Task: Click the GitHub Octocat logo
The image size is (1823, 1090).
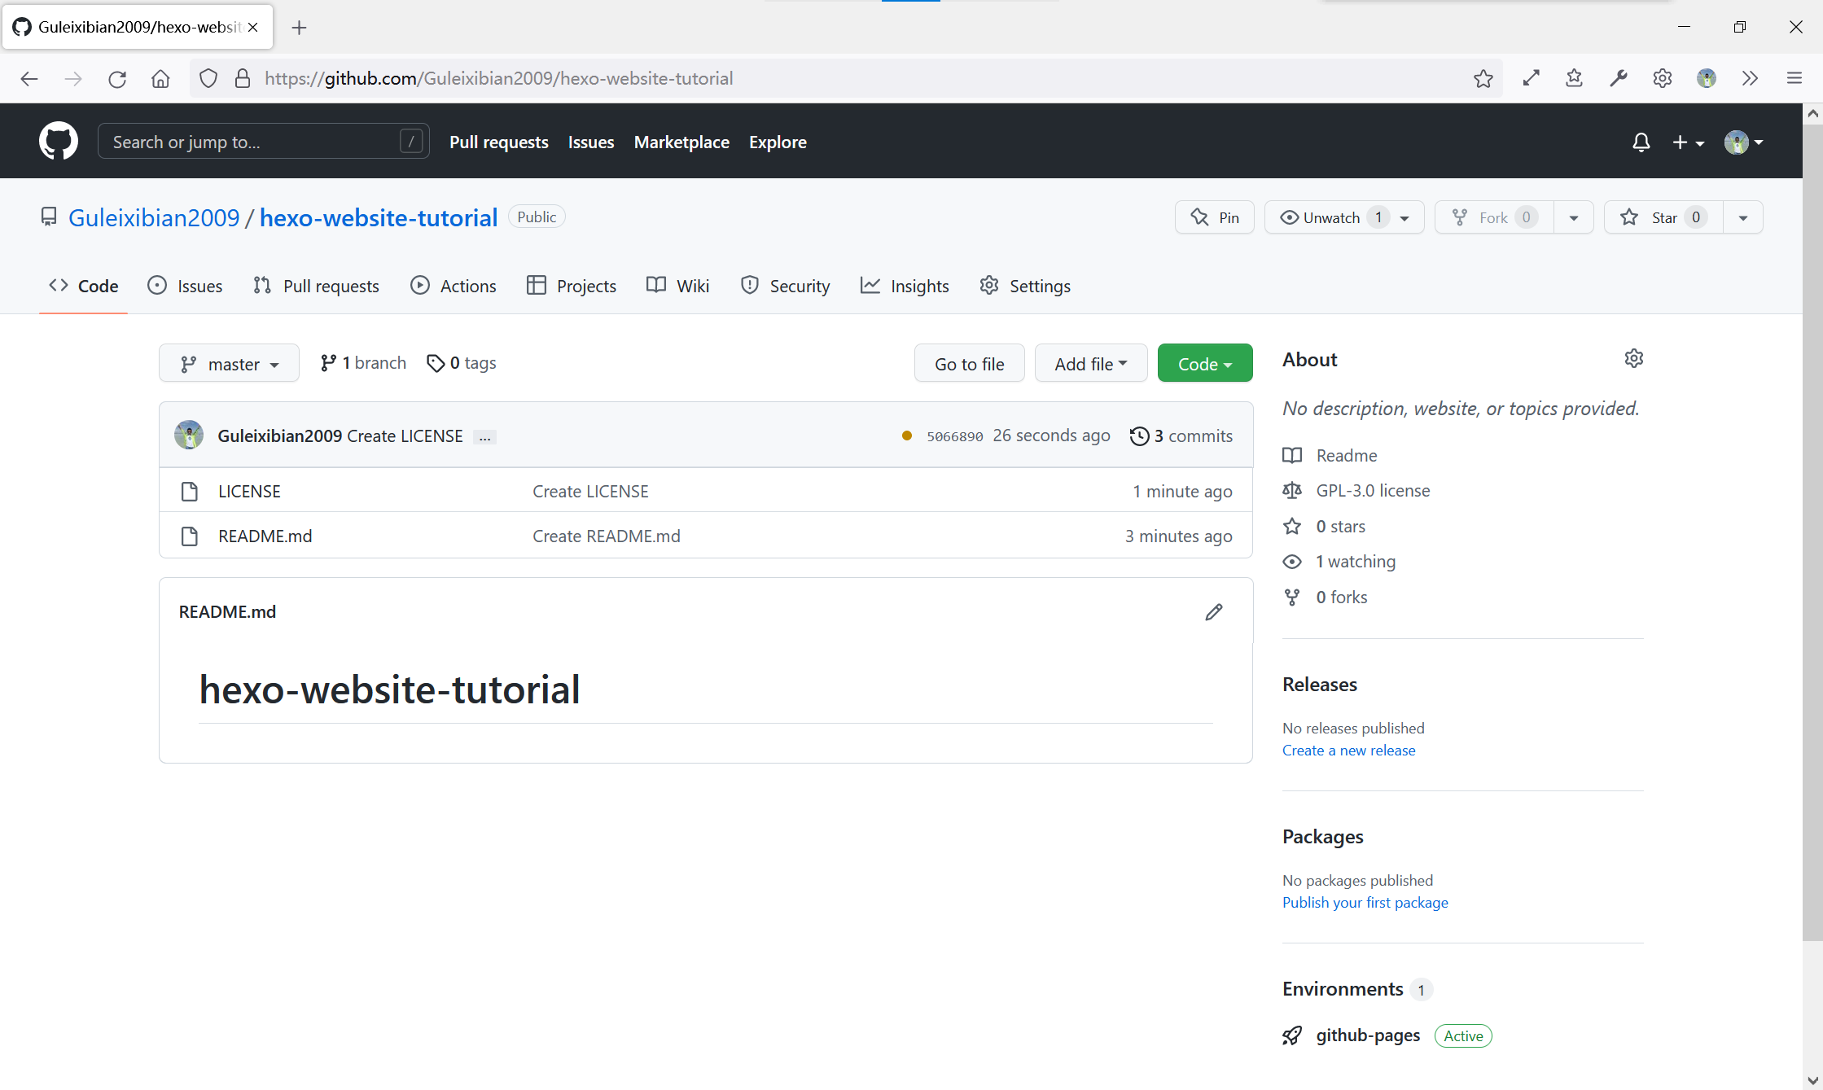Action: point(59,142)
